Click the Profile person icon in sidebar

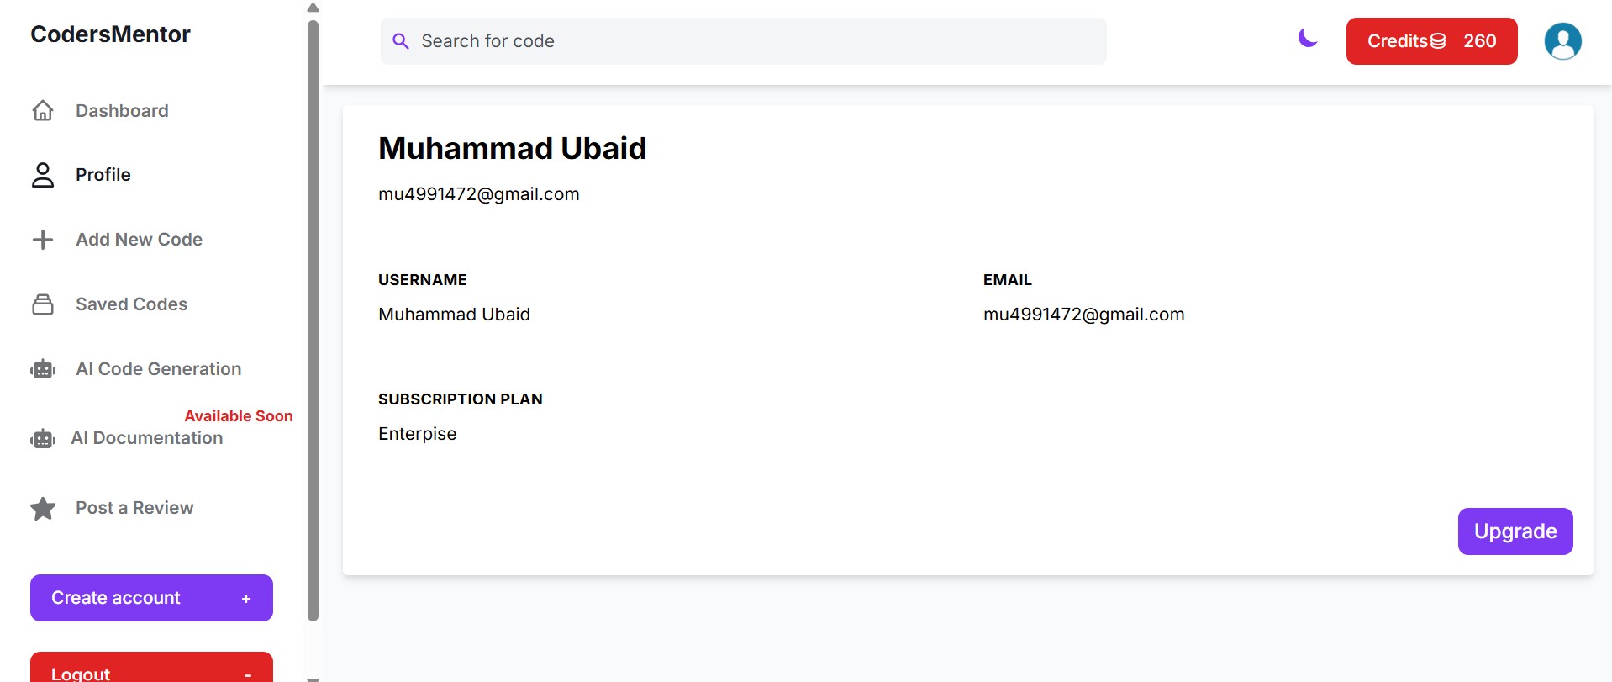tap(43, 175)
